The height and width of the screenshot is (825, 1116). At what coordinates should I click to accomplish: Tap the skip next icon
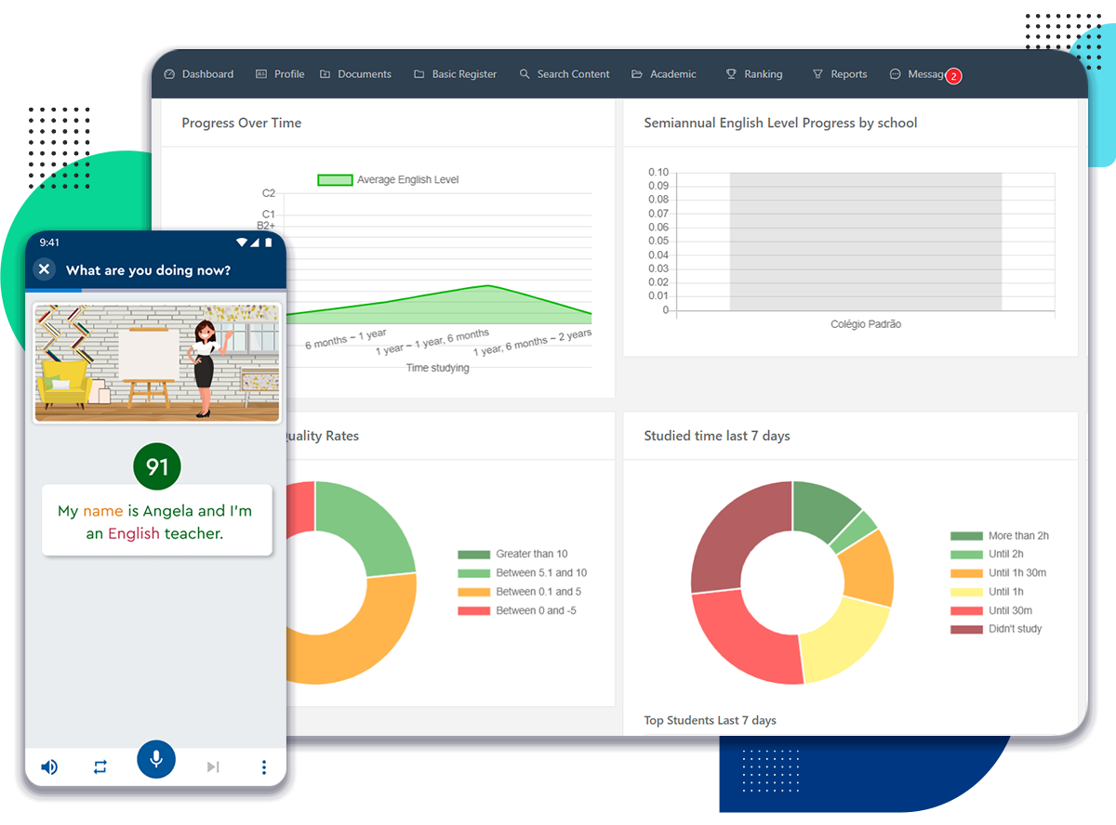click(213, 766)
